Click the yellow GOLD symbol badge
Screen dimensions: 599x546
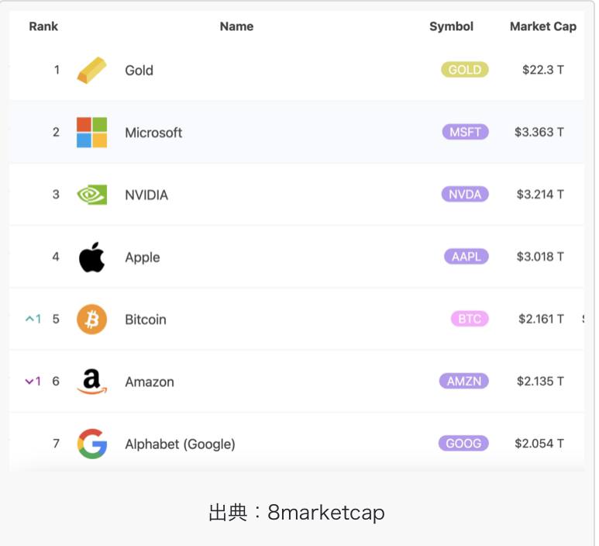pos(465,70)
